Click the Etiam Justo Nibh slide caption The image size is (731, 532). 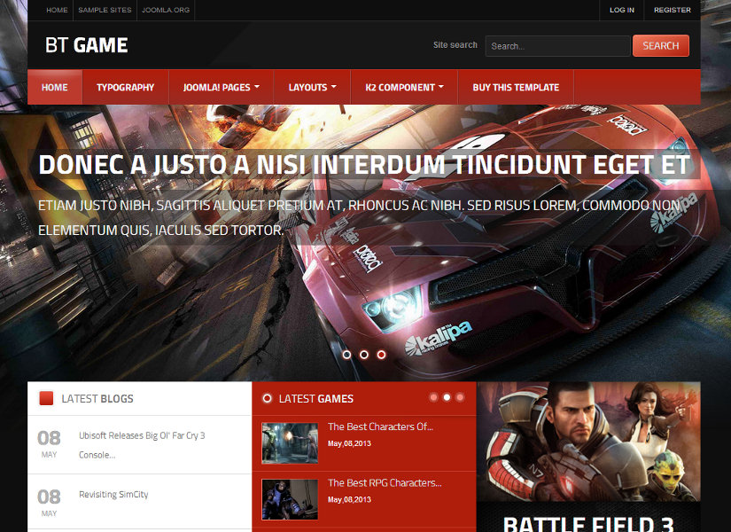359,217
